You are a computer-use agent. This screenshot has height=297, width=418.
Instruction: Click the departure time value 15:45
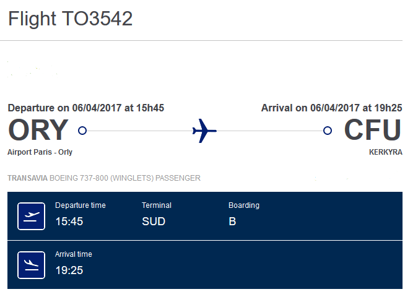[x=69, y=222]
